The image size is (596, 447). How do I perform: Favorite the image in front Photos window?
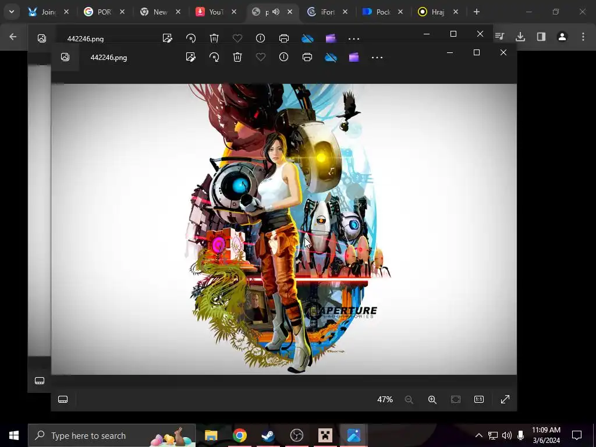click(x=260, y=58)
